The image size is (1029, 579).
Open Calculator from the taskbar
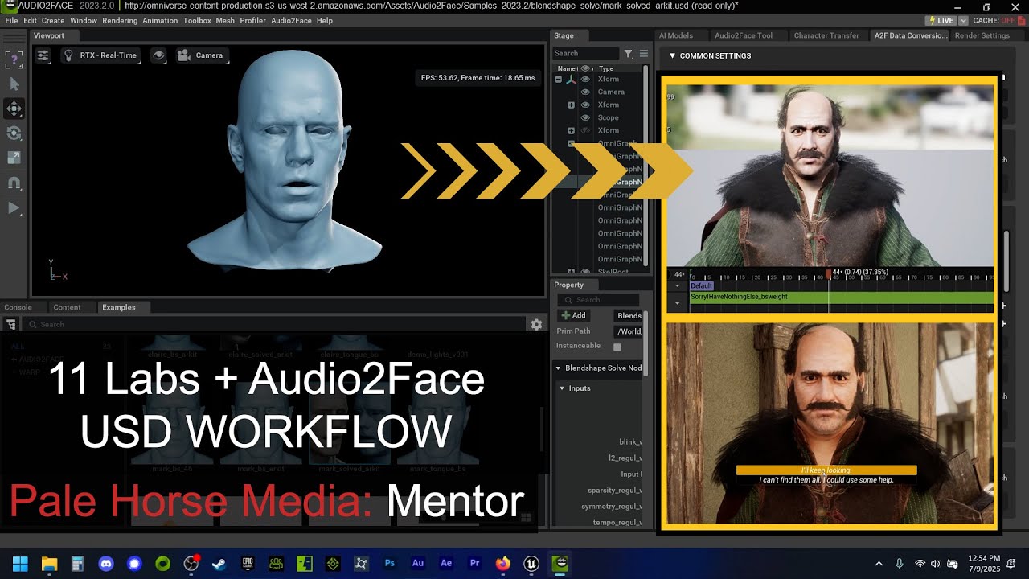click(x=77, y=564)
